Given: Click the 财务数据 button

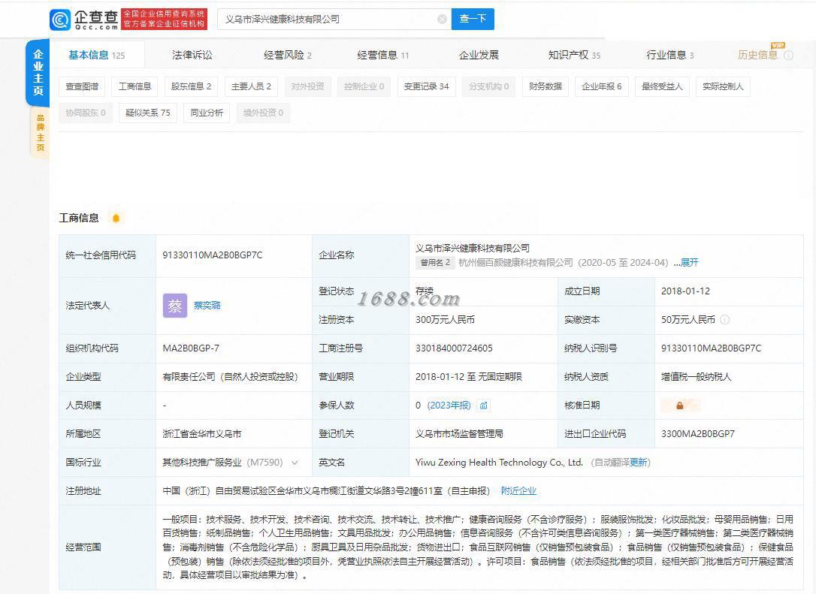Looking at the screenshot, I should [546, 86].
